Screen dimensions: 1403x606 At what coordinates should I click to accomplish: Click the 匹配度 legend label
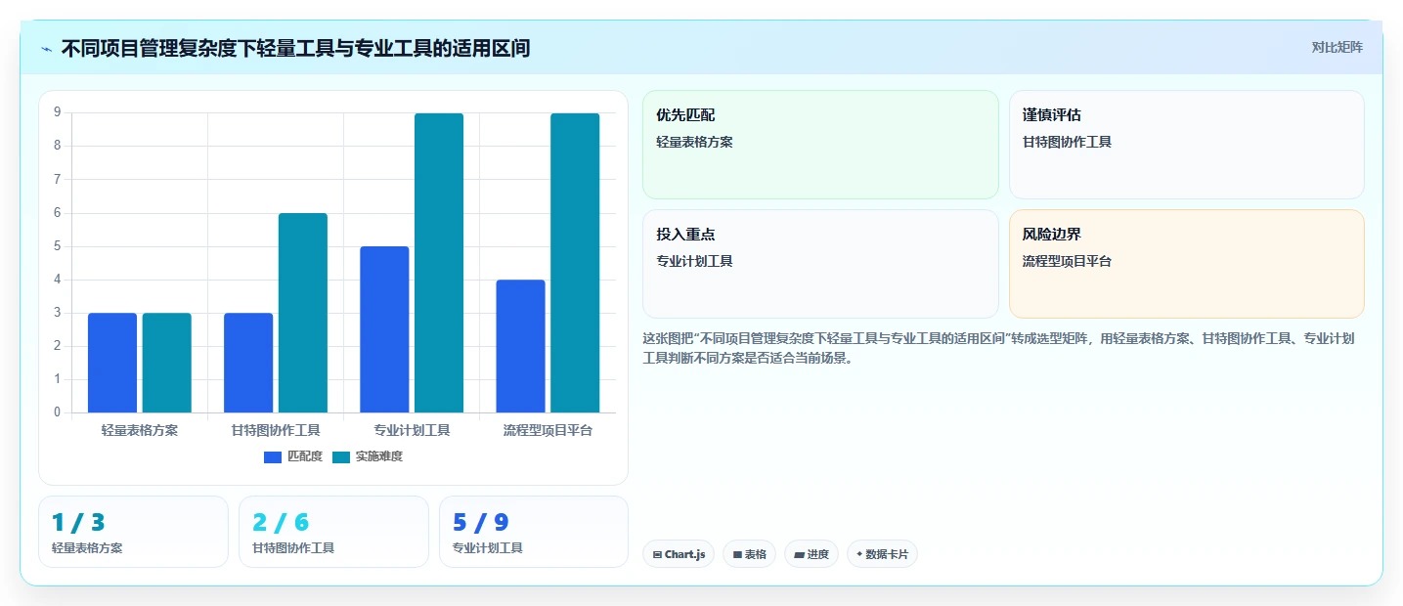[305, 456]
